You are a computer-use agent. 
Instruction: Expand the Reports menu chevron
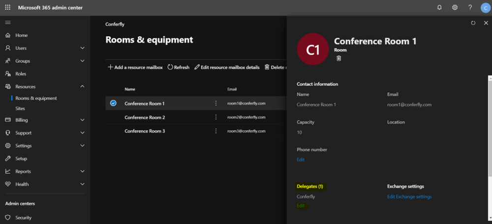pos(82,171)
